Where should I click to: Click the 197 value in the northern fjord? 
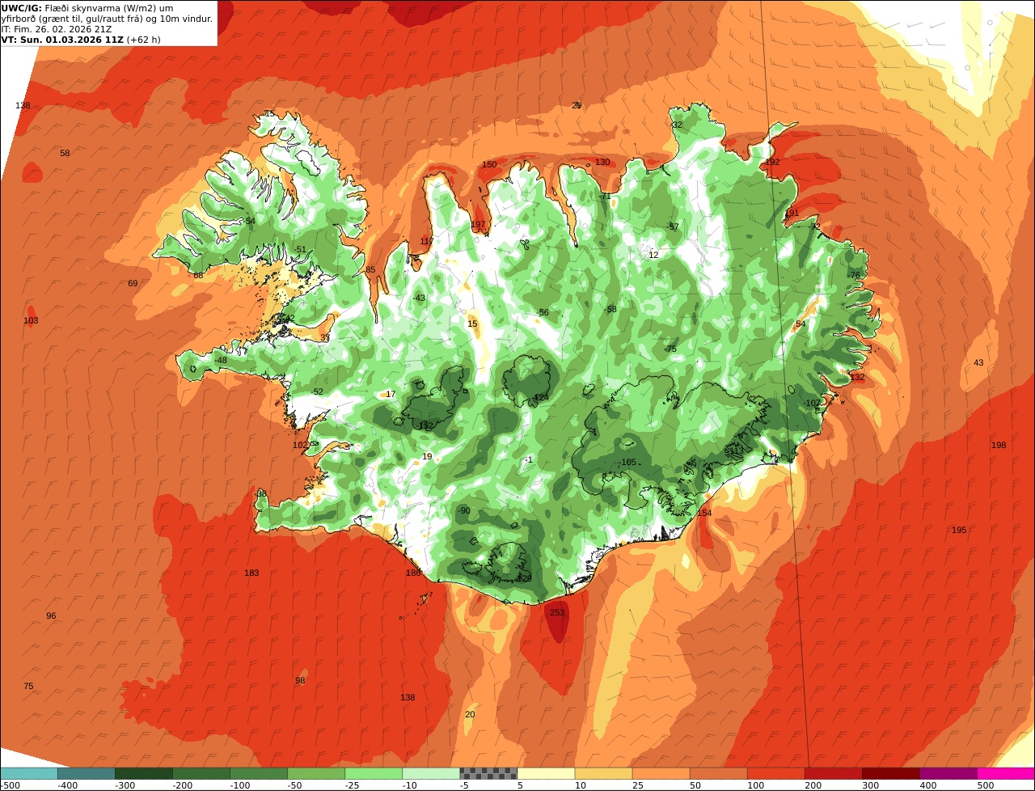click(x=478, y=225)
